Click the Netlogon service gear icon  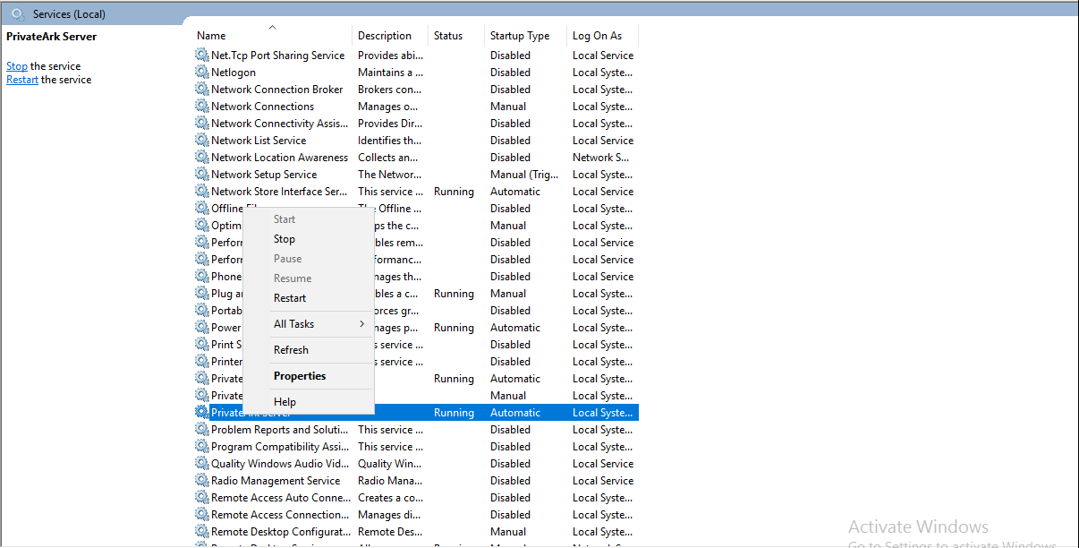coord(200,72)
